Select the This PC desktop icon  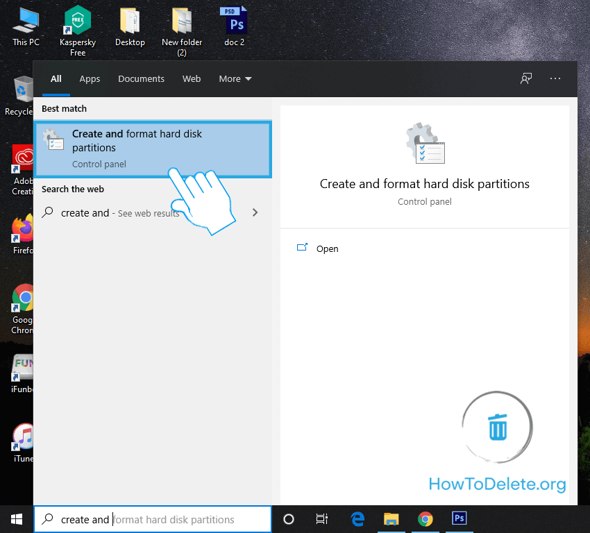point(26,26)
